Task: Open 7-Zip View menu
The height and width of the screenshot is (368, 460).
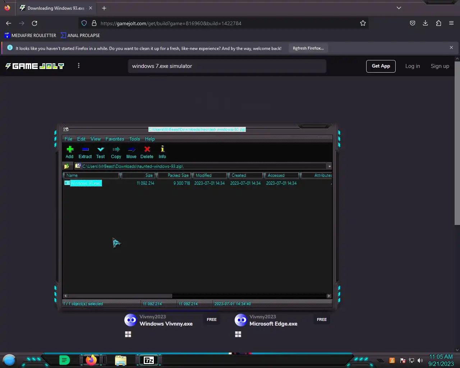Action: [x=96, y=139]
